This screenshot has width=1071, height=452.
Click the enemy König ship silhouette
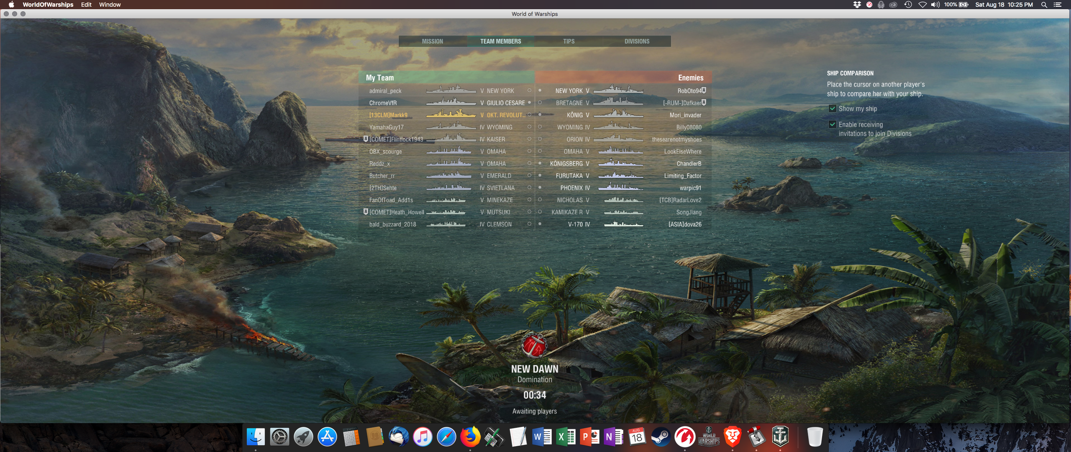(x=618, y=114)
